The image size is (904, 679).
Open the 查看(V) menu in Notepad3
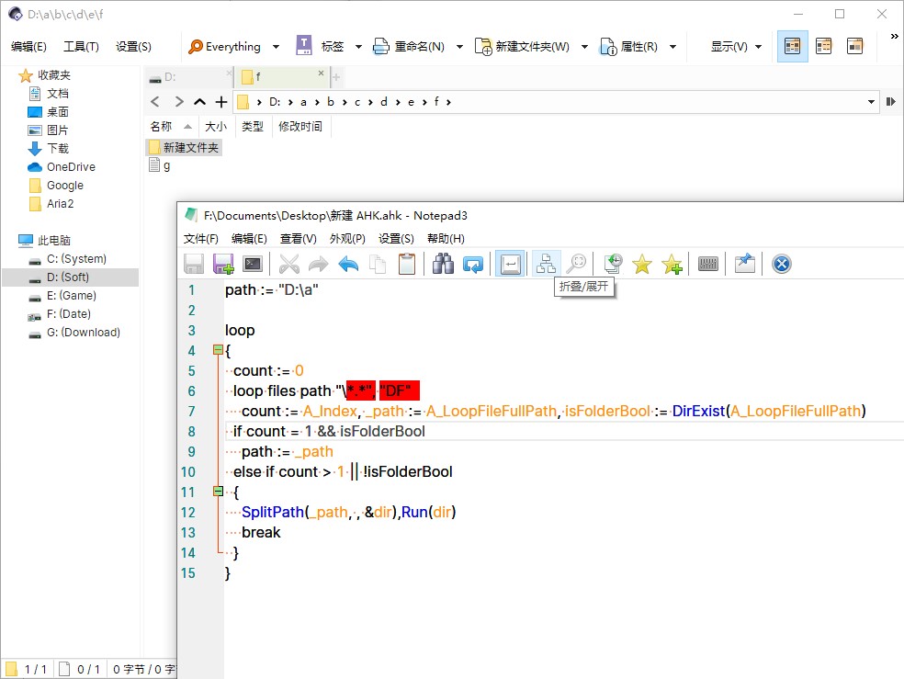(x=299, y=239)
